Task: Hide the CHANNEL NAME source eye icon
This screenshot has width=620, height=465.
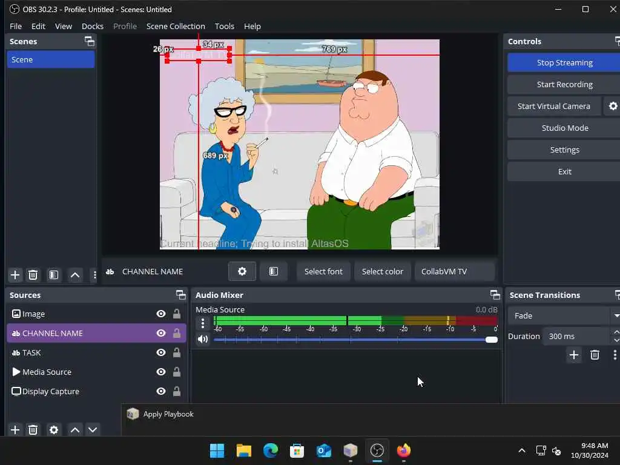Action: pos(161,333)
